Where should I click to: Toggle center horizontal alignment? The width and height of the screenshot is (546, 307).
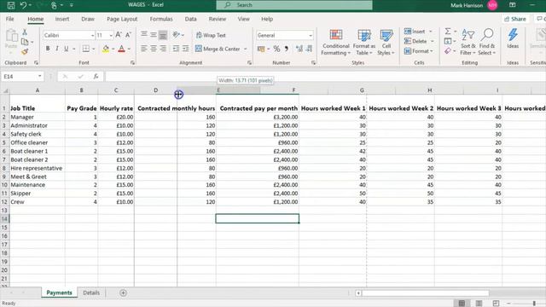click(154, 49)
